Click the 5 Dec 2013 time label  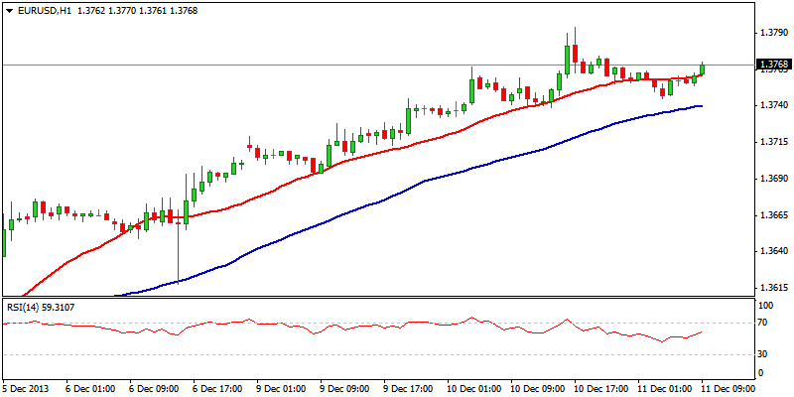click(x=26, y=388)
